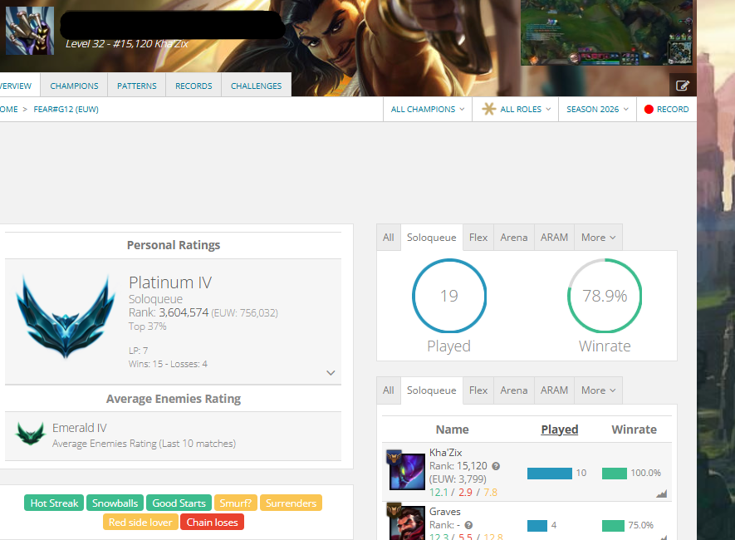Open the All Roles dropdown
The height and width of the screenshot is (540, 735).
tap(516, 109)
